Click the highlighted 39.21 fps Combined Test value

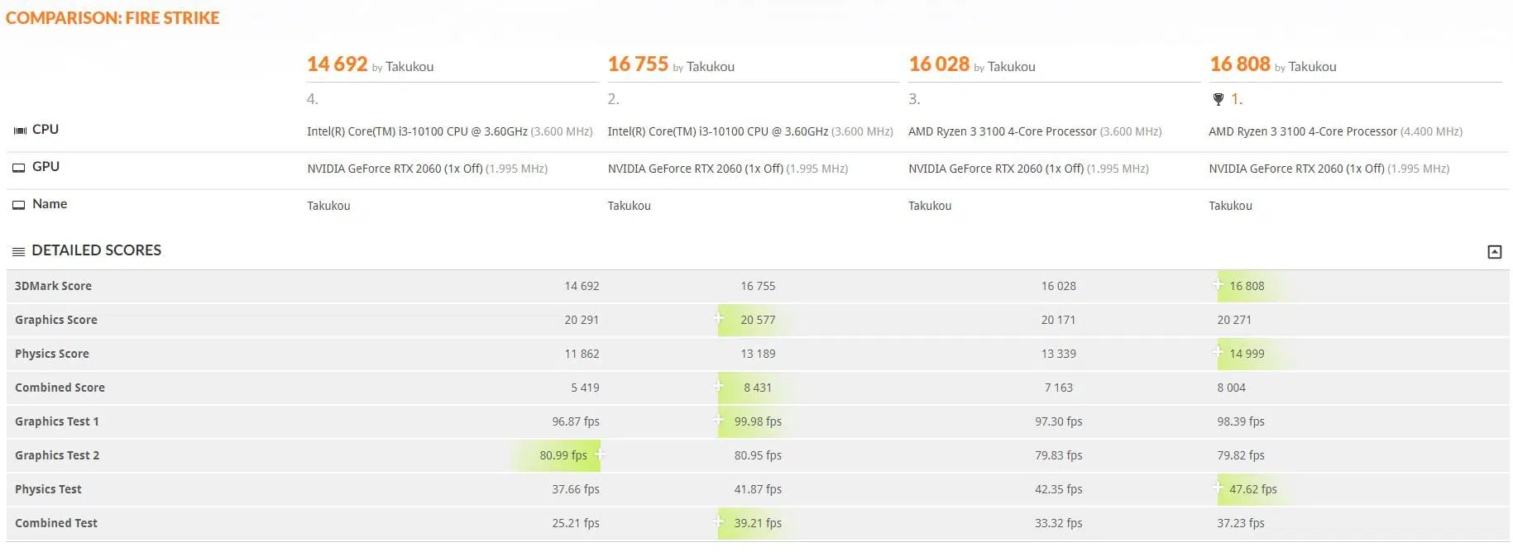pyautogui.click(x=758, y=523)
